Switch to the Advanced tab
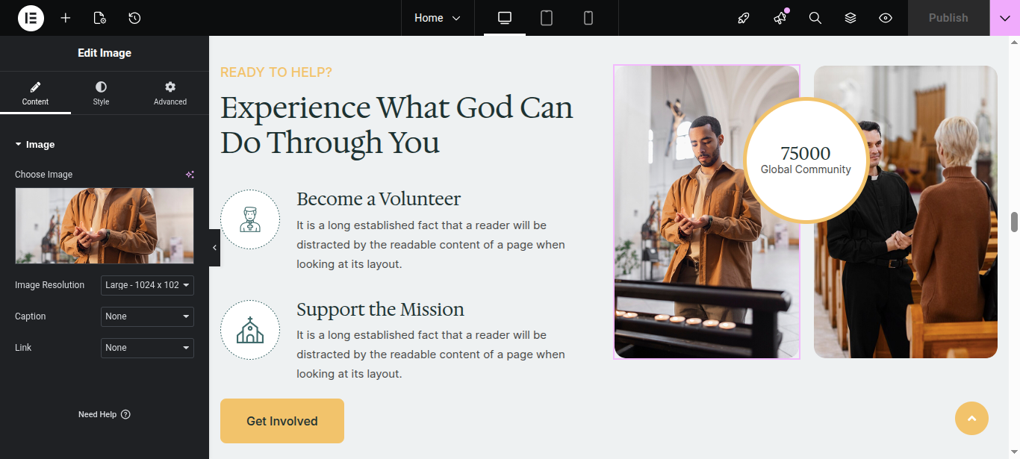This screenshot has height=459, width=1020. [x=170, y=93]
